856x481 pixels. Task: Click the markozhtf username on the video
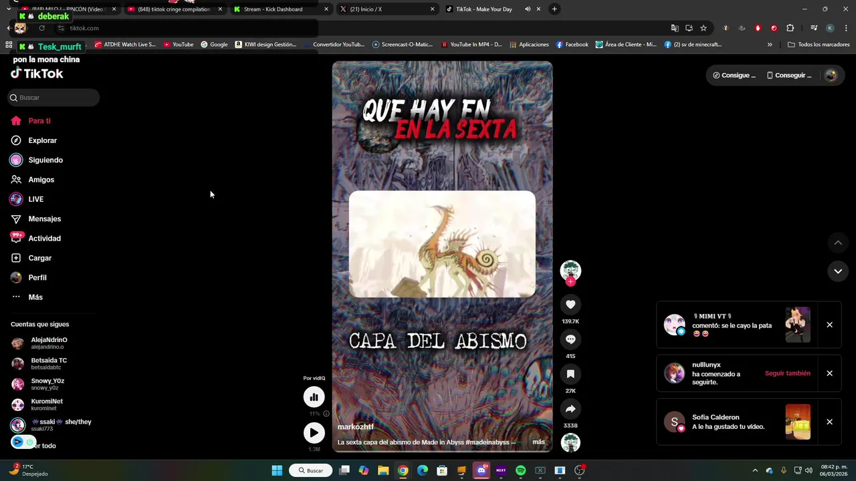pyautogui.click(x=356, y=427)
